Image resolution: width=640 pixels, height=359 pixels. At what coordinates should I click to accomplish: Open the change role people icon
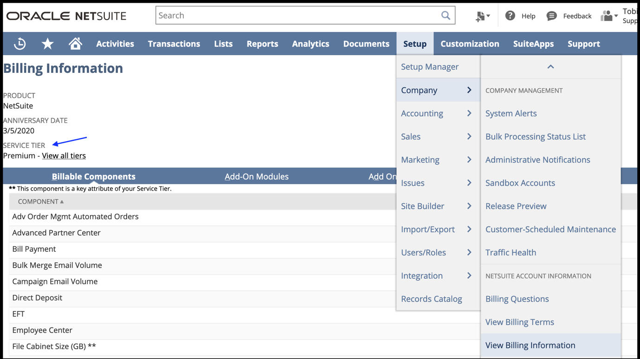coord(607,16)
